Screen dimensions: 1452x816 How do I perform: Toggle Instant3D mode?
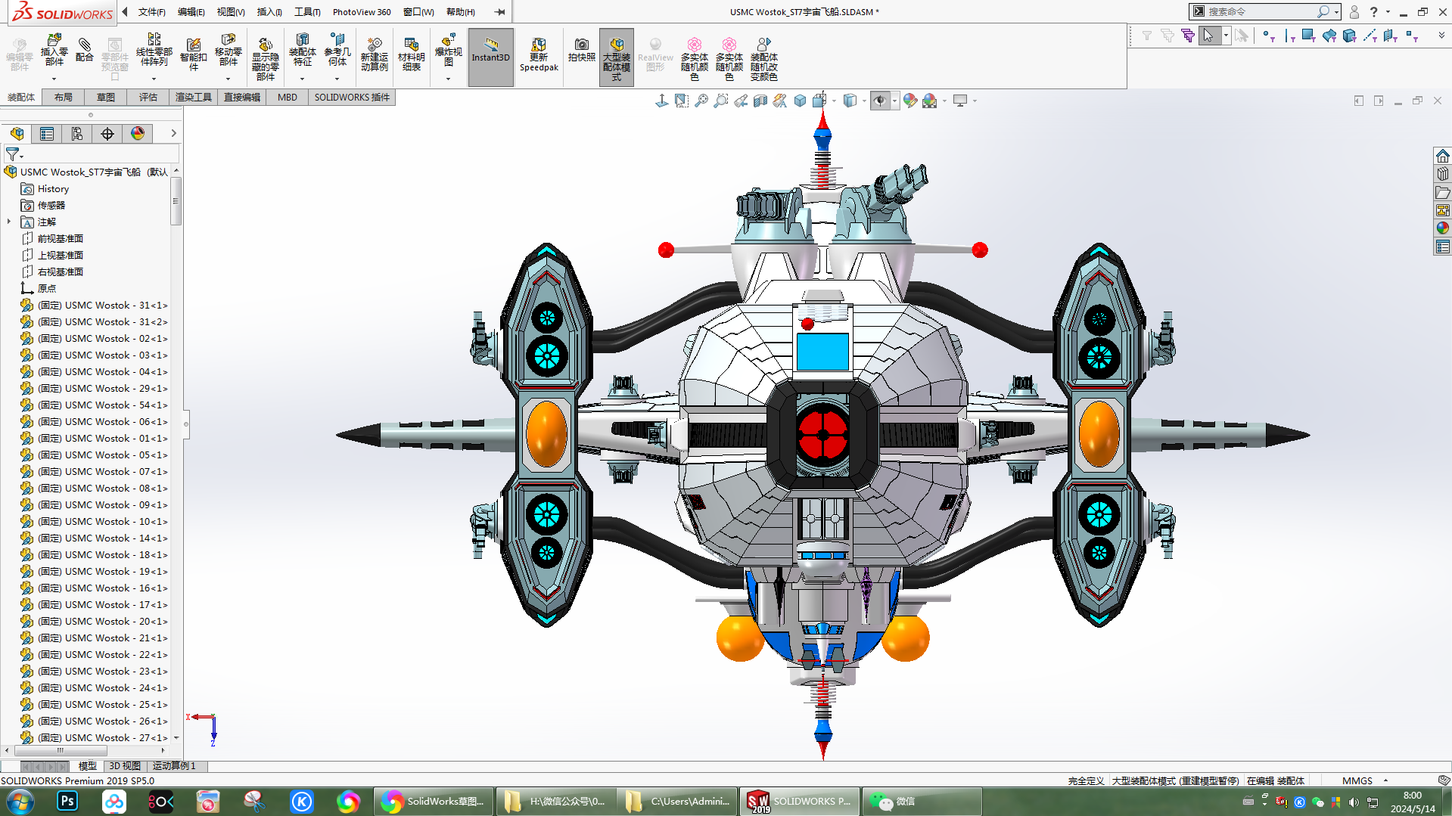(x=491, y=57)
